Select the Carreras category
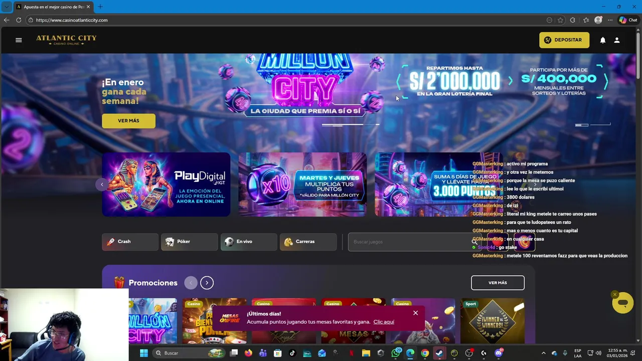Screen dimensions: 642x361 [x=308, y=242]
